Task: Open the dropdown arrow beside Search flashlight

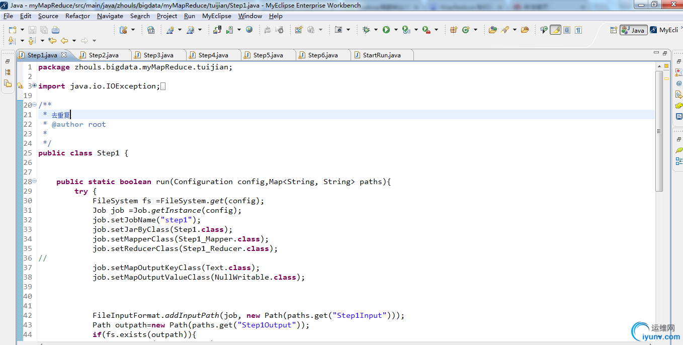Action: [515, 30]
